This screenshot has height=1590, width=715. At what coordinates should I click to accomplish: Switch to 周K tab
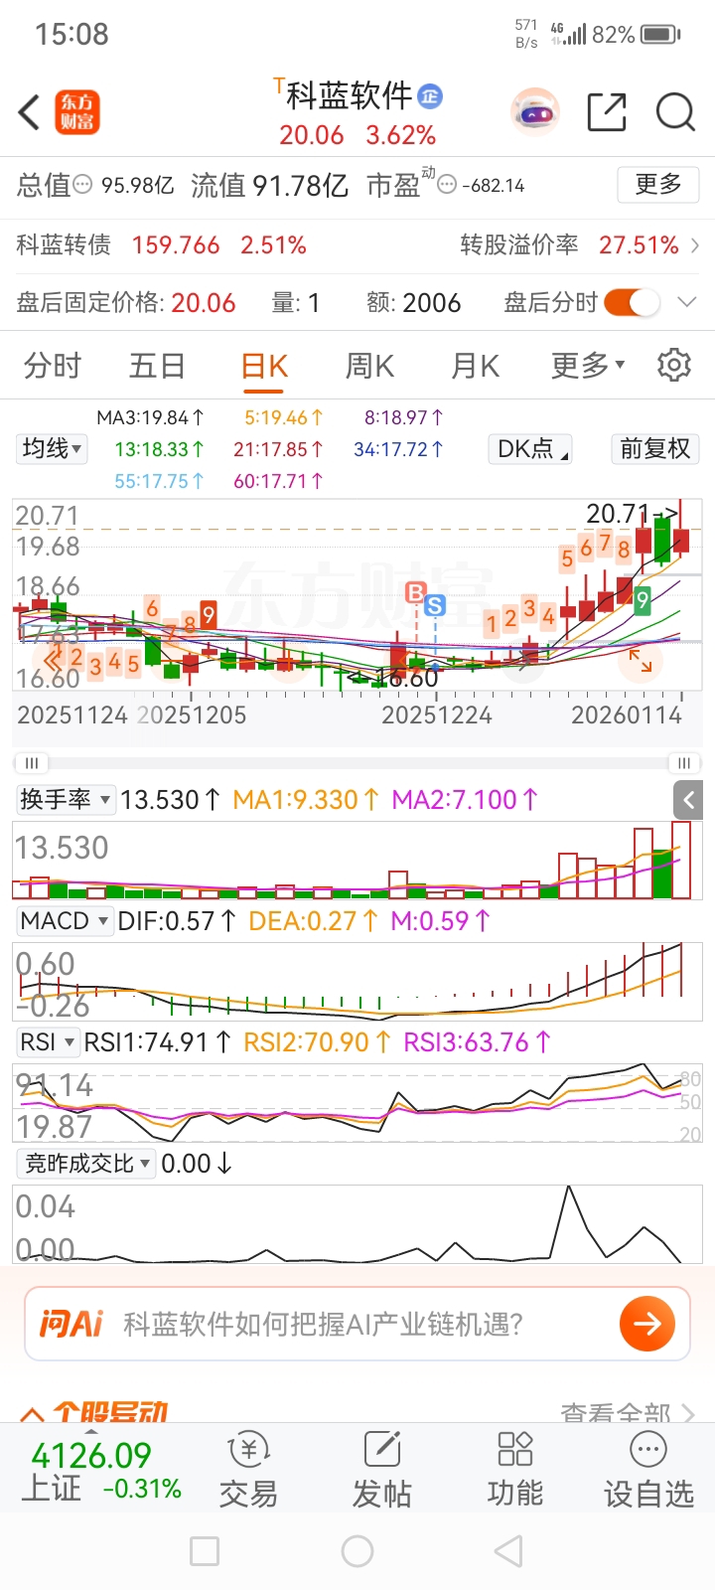coord(369,366)
